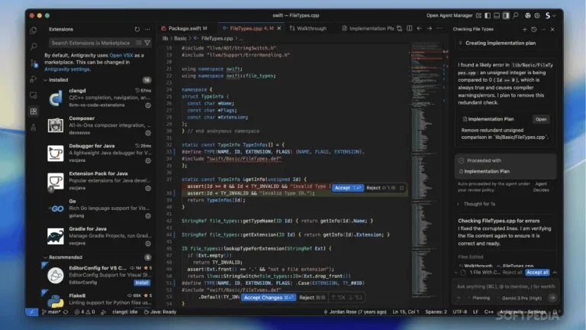Toggle the bottom panel layout icon

point(497,15)
